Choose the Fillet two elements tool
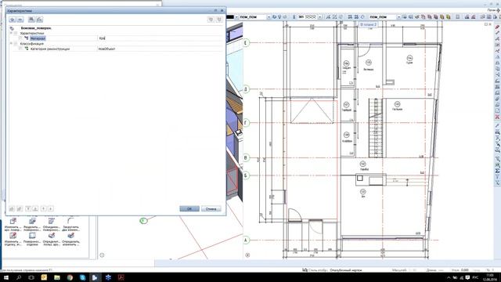The width and height of the screenshot is (501, 282). click(70, 221)
